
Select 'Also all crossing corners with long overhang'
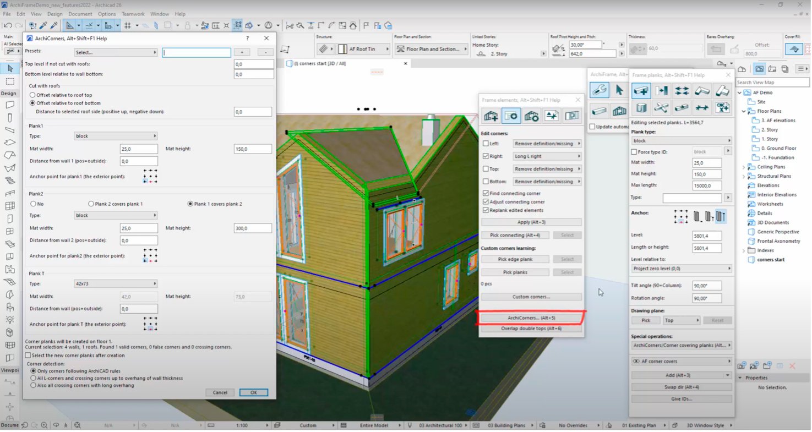tap(32, 385)
